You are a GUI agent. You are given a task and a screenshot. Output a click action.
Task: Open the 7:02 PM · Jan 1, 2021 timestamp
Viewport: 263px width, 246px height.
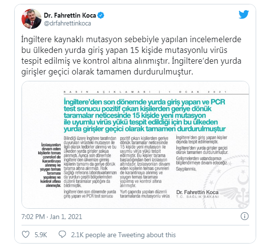click(x=52, y=217)
